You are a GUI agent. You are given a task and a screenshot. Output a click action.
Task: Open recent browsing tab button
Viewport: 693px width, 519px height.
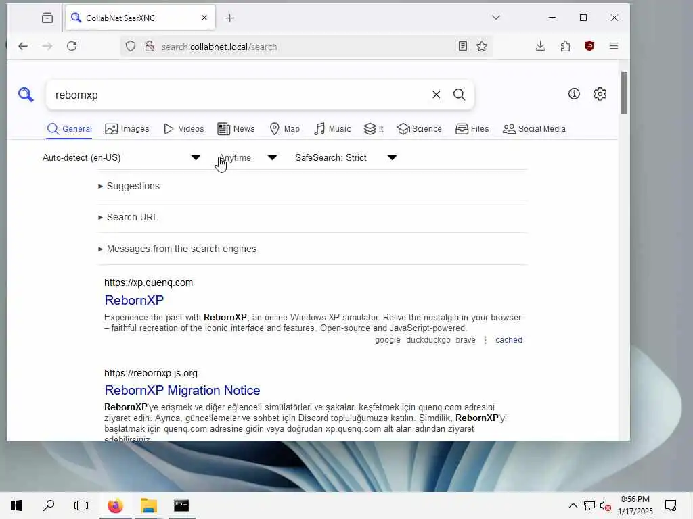coord(47,18)
